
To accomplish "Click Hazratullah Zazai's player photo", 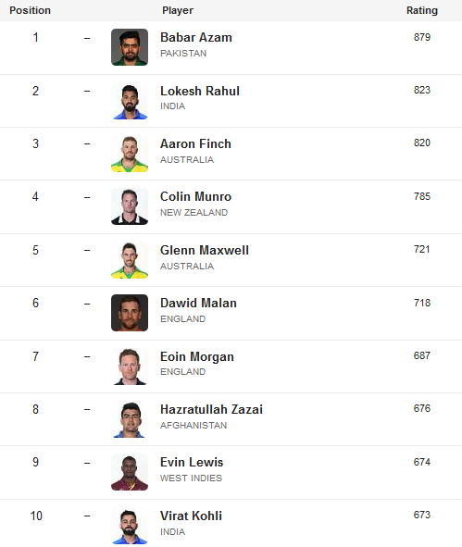I will 130,419.
